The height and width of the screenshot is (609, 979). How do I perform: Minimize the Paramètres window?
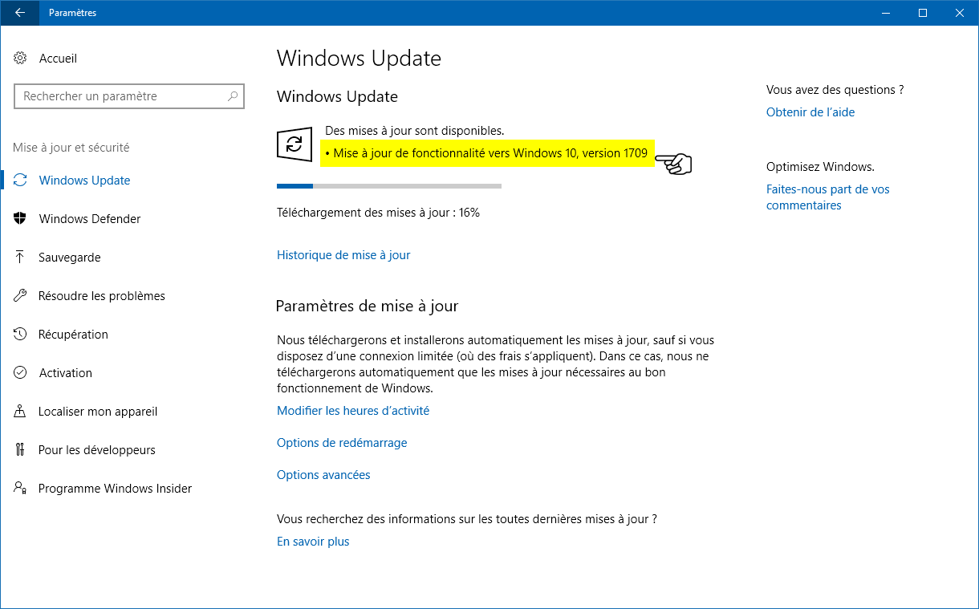pos(886,12)
